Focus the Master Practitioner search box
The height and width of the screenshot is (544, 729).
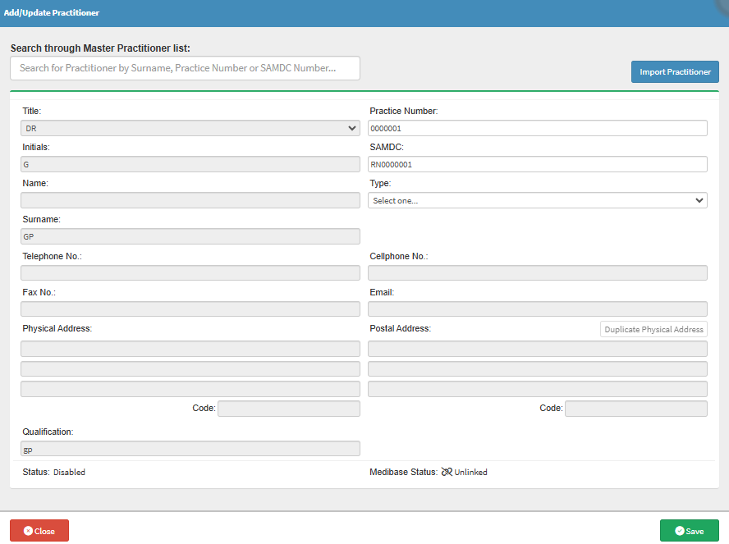[185, 68]
